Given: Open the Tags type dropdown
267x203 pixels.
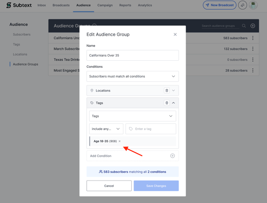Looking at the screenshot, I should (x=133, y=116).
